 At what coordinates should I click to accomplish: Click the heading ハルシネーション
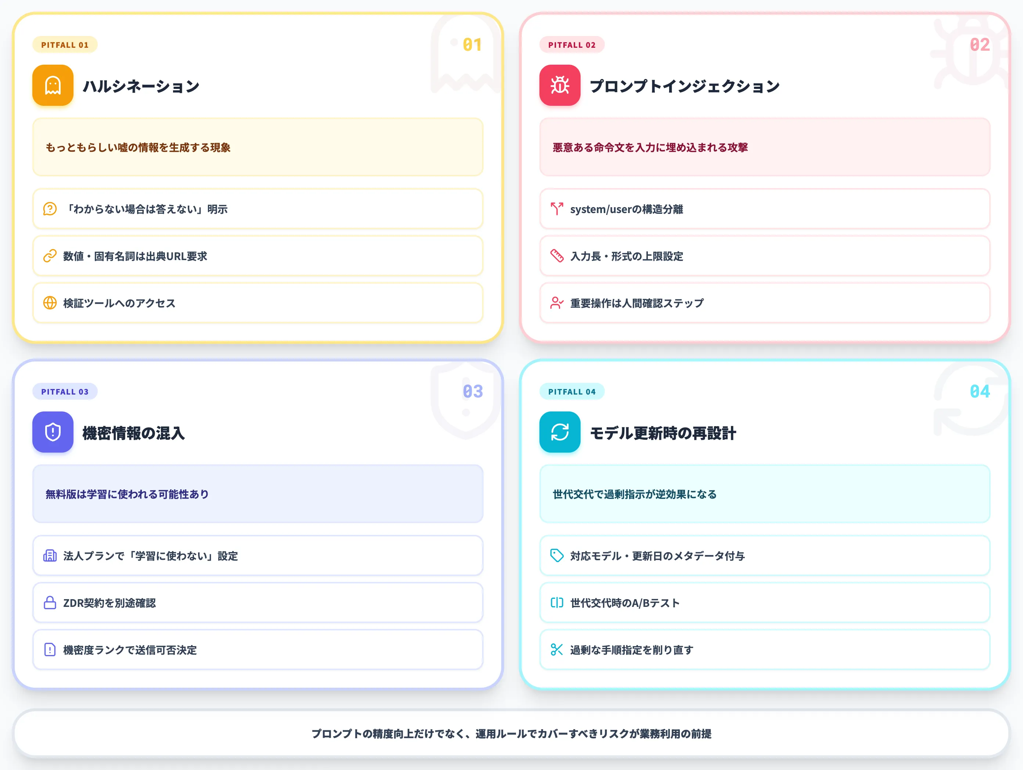pos(141,86)
